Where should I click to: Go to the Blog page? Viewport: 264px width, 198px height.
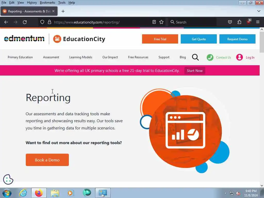pos(183,57)
